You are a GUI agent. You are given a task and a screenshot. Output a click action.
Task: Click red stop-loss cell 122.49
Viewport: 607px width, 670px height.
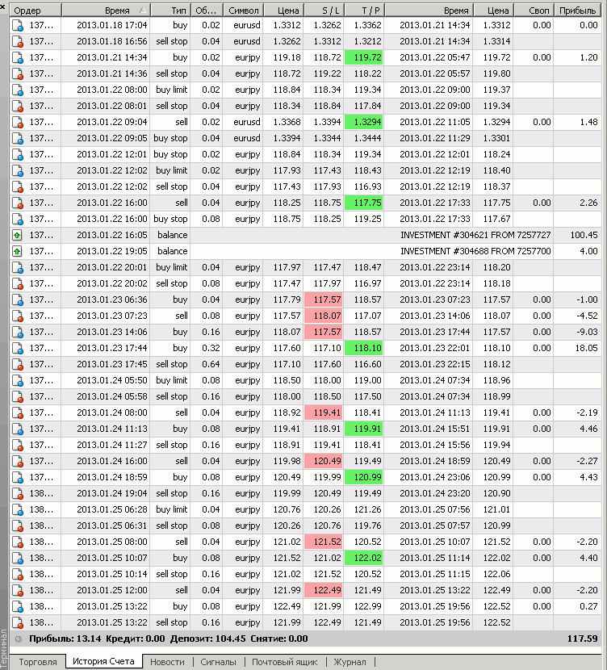pos(324,591)
